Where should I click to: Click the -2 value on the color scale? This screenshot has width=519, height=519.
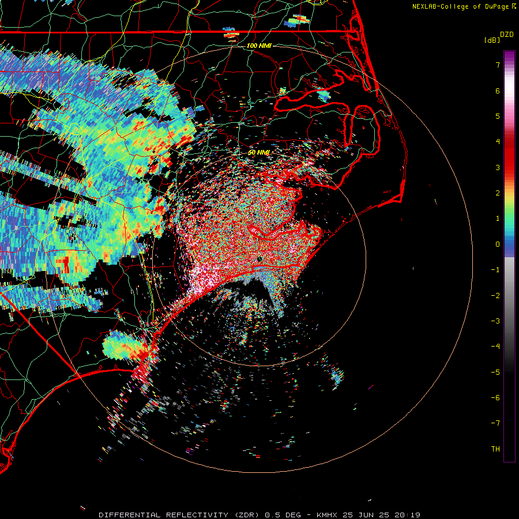pyautogui.click(x=495, y=296)
